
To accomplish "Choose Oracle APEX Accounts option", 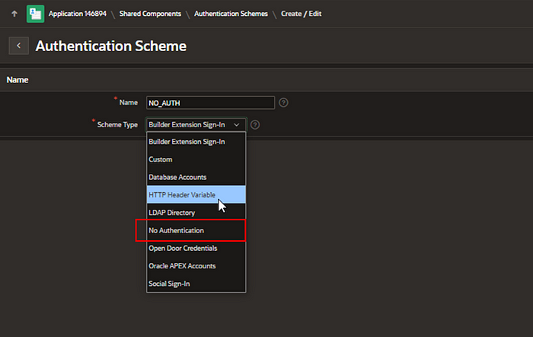I will (196, 266).
